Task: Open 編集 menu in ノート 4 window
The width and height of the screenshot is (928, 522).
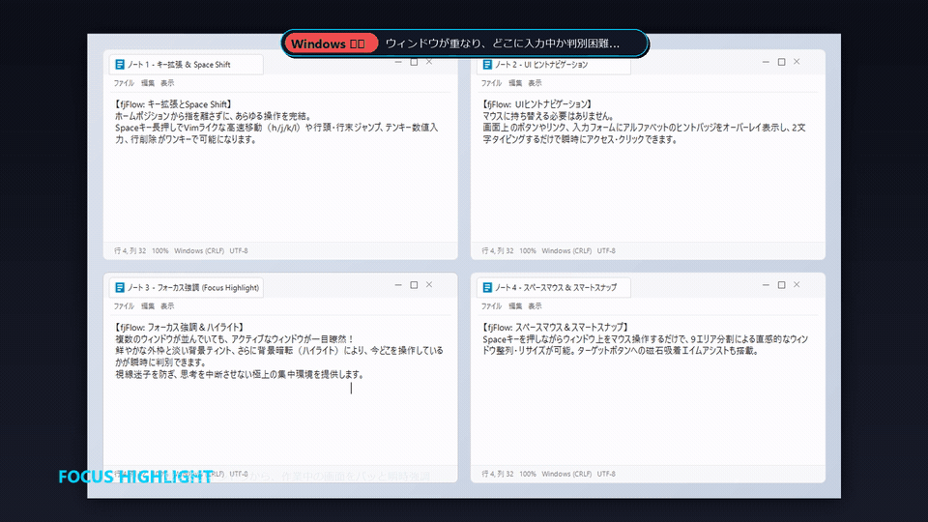Action: coord(515,306)
